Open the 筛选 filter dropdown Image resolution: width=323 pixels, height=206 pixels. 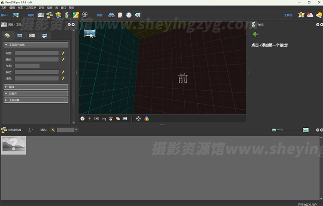click(68, 130)
